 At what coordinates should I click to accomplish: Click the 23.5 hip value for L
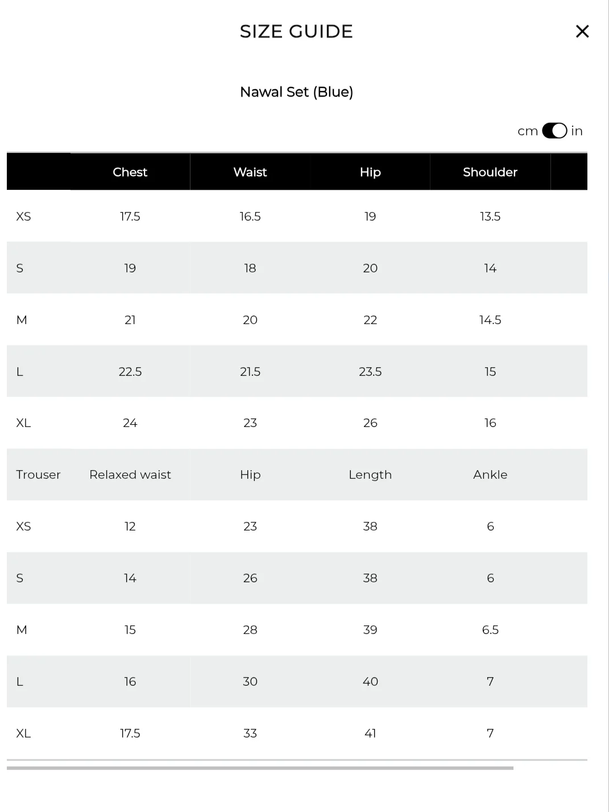pos(370,372)
